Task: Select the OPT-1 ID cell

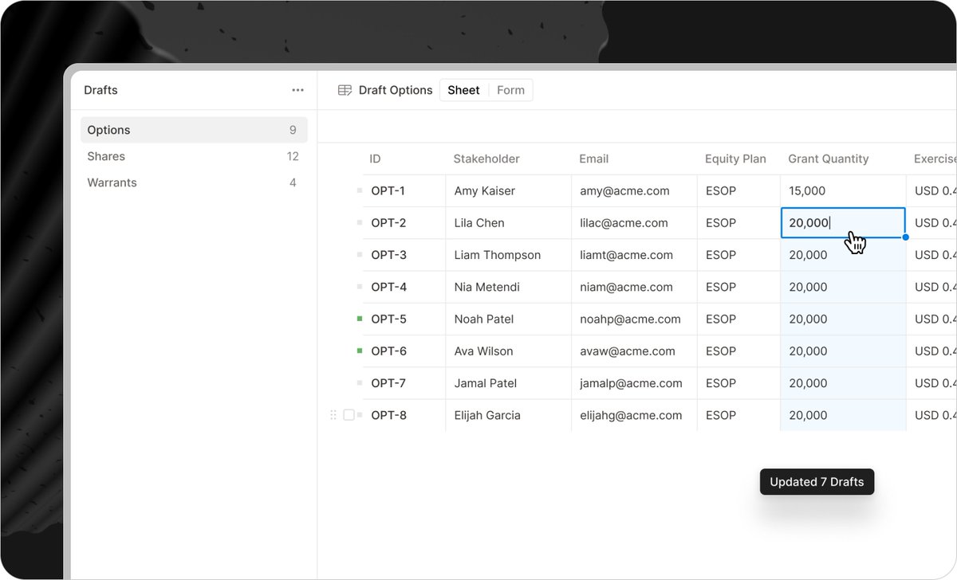Action: tap(404, 191)
